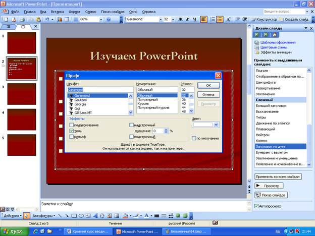Select Бумеранг с вылетом animation effect
This screenshot has width=315, height=236.
click(x=281, y=152)
